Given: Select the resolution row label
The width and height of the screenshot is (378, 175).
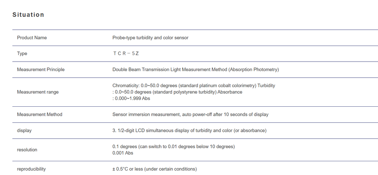Looking at the screenshot, I should pos(27,150).
